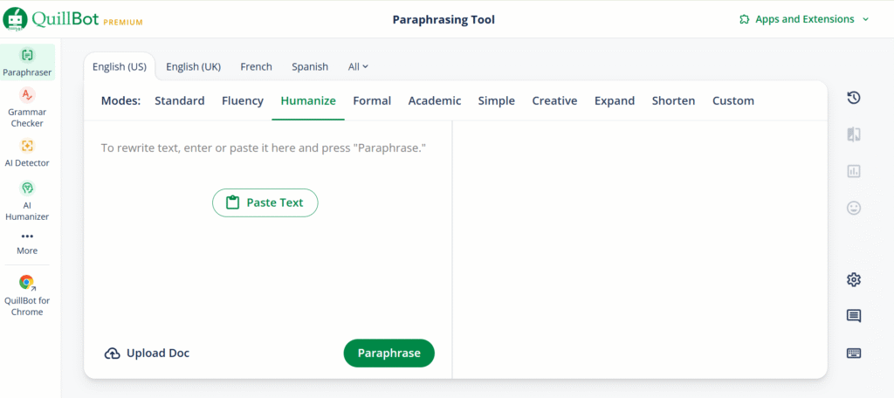This screenshot has height=398, width=894.
Task: Open the Paraphraser tool in sidebar
Action: pyautogui.click(x=27, y=62)
